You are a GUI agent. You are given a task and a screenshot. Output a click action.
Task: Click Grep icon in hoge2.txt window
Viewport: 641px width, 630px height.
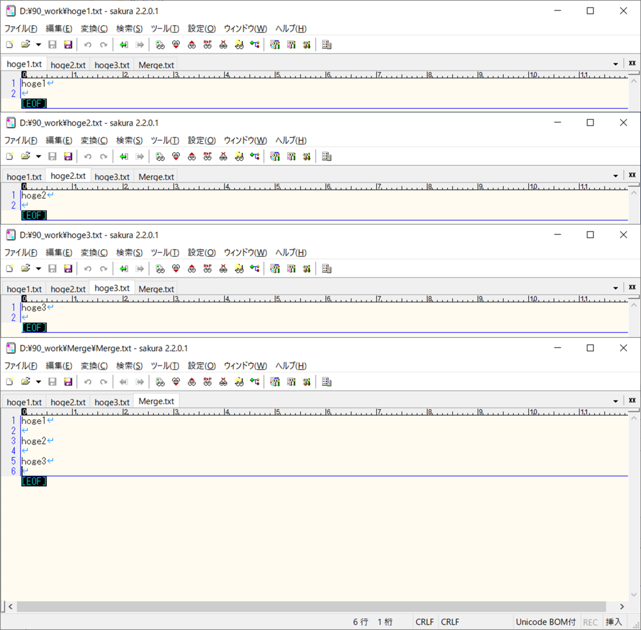point(239,157)
